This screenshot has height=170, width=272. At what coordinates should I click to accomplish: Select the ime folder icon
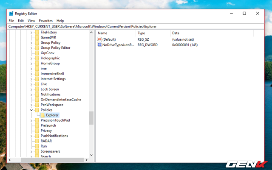pyautogui.click(x=37, y=69)
